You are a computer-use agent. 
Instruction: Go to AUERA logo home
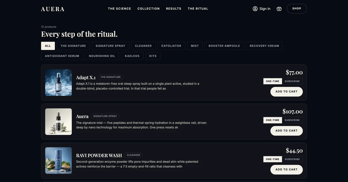tap(53, 9)
